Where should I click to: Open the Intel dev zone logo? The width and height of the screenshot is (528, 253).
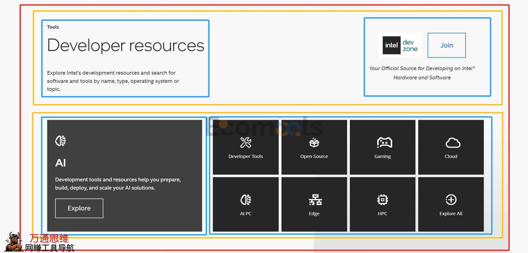tap(400, 46)
